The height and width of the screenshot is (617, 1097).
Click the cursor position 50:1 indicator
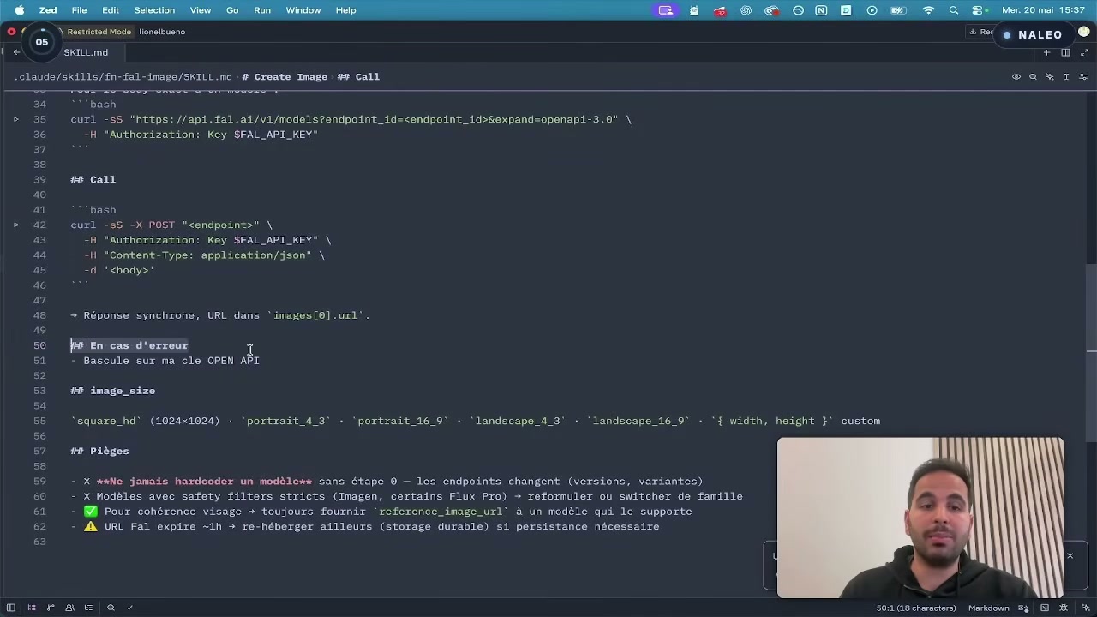tap(916, 608)
